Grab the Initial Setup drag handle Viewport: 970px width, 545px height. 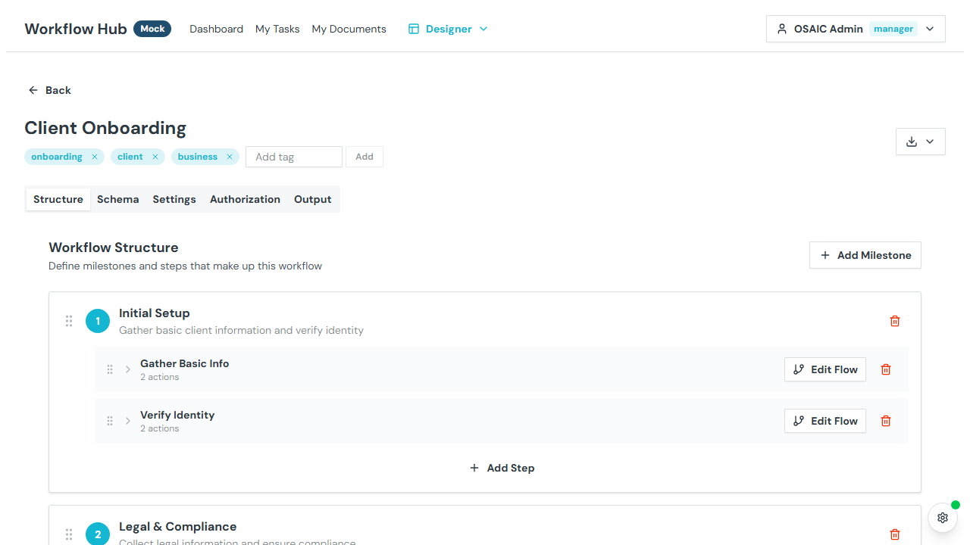click(69, 321)
